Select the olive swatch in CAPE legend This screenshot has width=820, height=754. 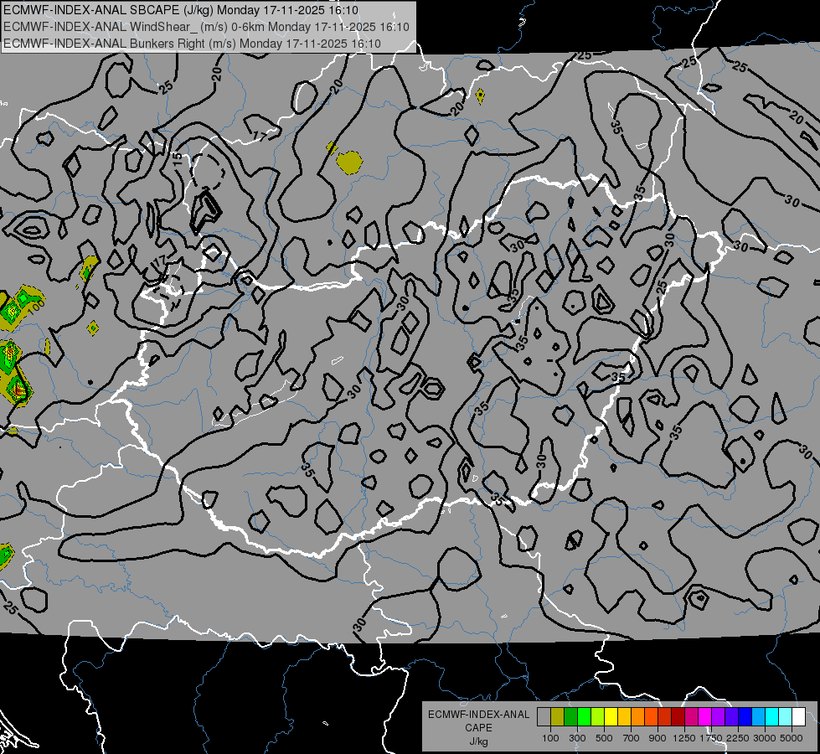558,717
